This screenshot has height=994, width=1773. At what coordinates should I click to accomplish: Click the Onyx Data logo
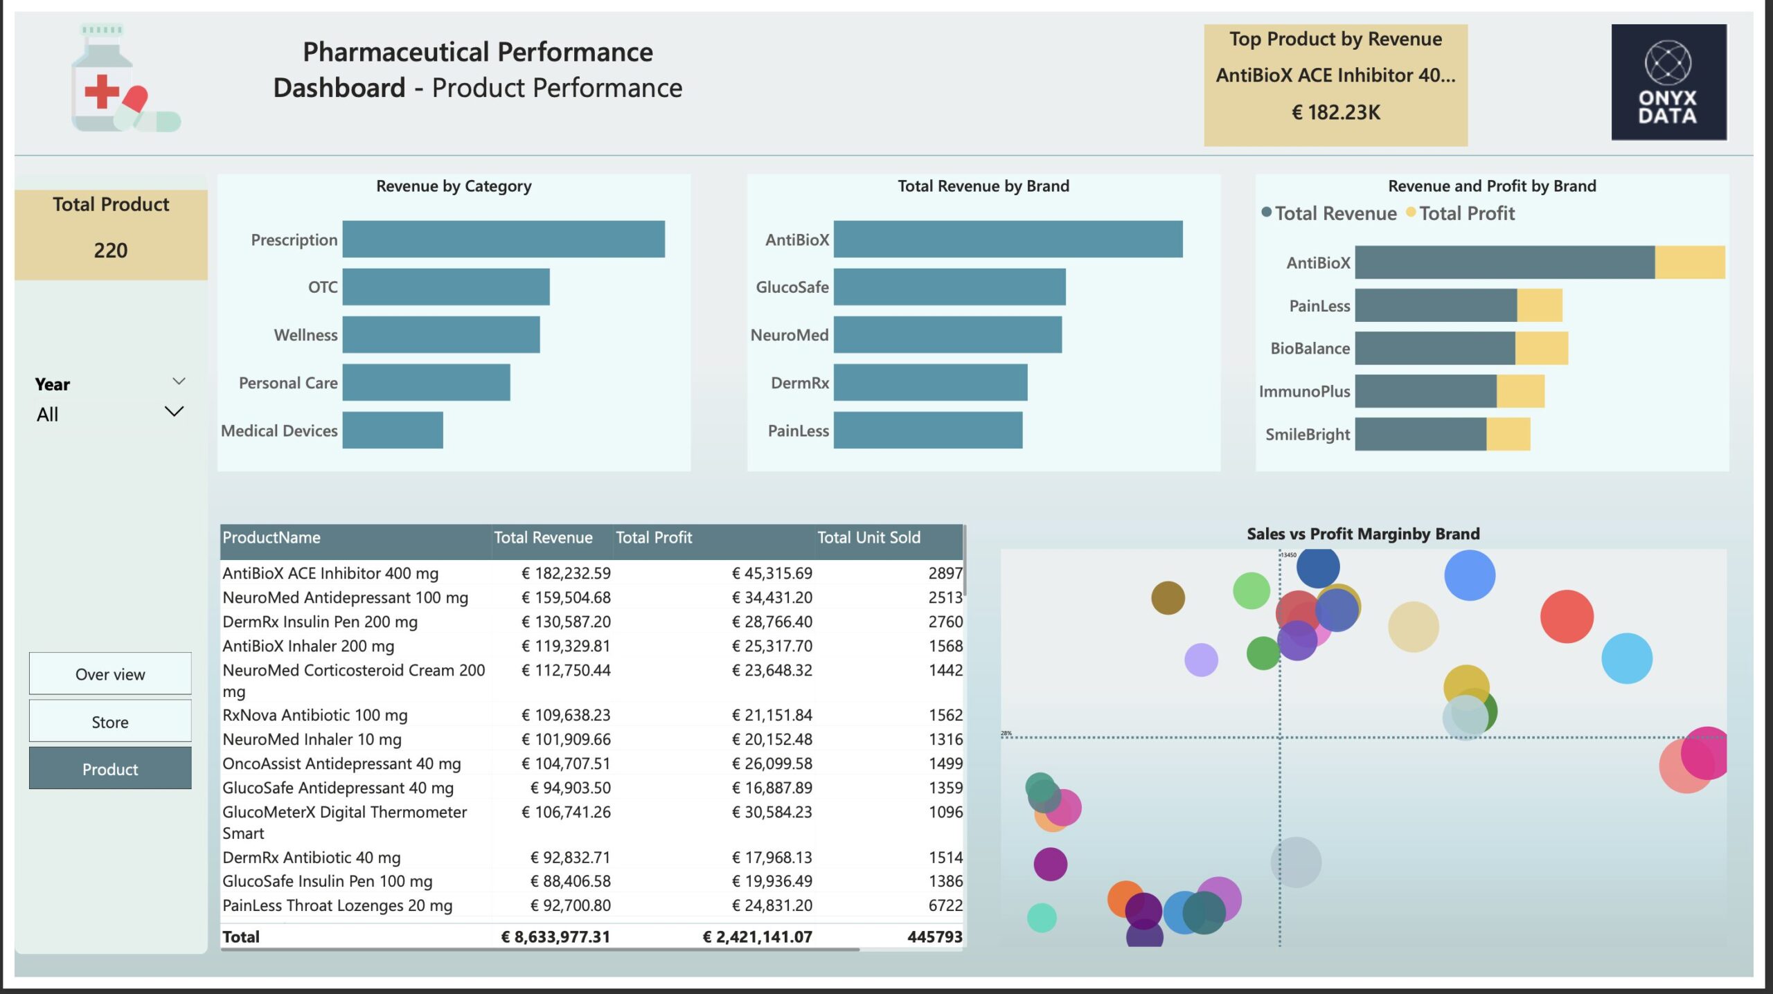coord(1668,82)
